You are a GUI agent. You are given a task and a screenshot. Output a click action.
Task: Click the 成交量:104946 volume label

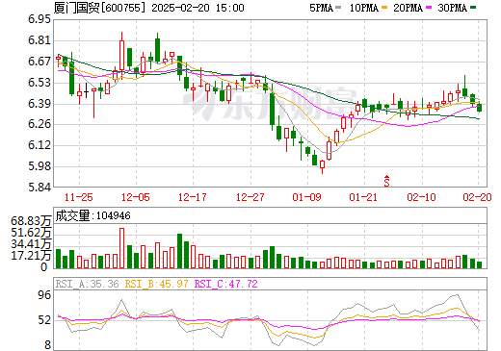[x=92, y=215]
